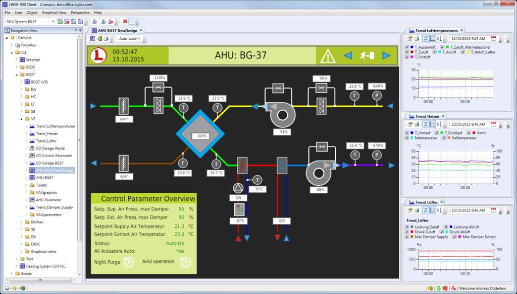517x294 pixels.
Task: Click the sort icon in Trend_Lüfter toolbar
Action: [x=439, y=210]
